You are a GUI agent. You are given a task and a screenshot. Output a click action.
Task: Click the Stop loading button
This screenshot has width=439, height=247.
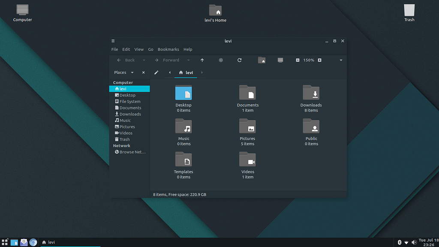point(221,60)
